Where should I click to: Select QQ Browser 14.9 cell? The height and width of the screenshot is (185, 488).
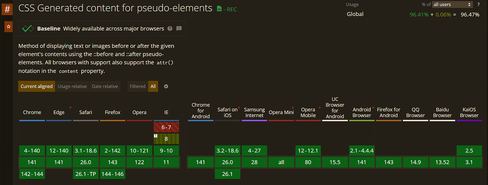click(x=415, y=162)
